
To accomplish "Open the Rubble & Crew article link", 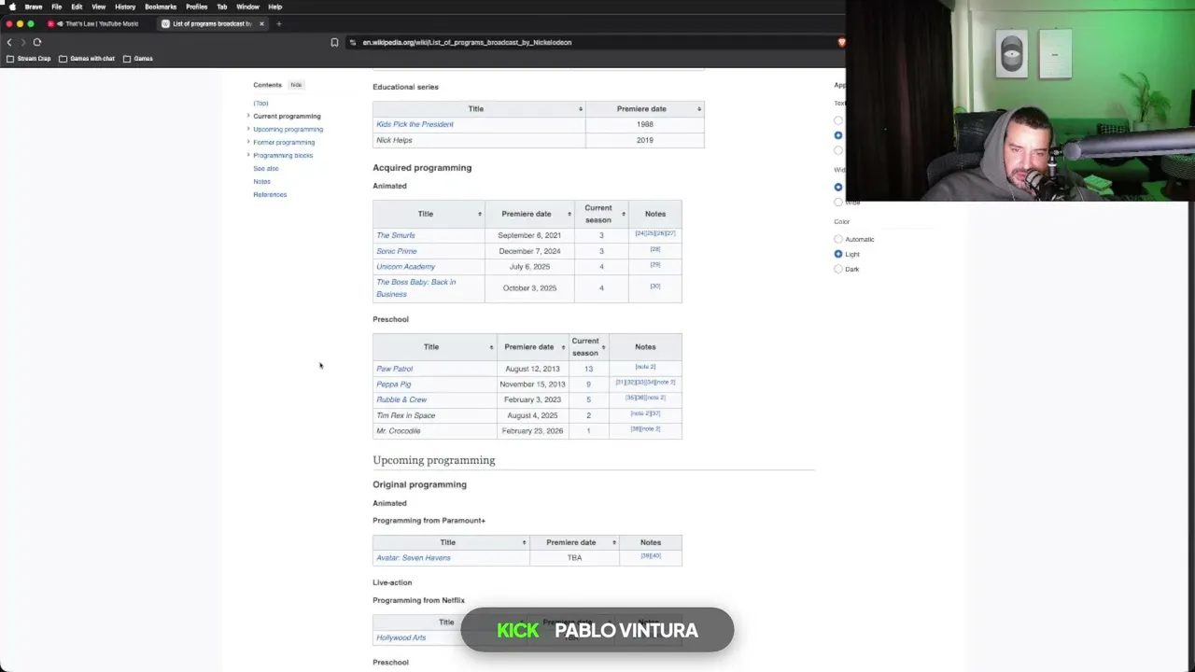I will coord(401,399).
